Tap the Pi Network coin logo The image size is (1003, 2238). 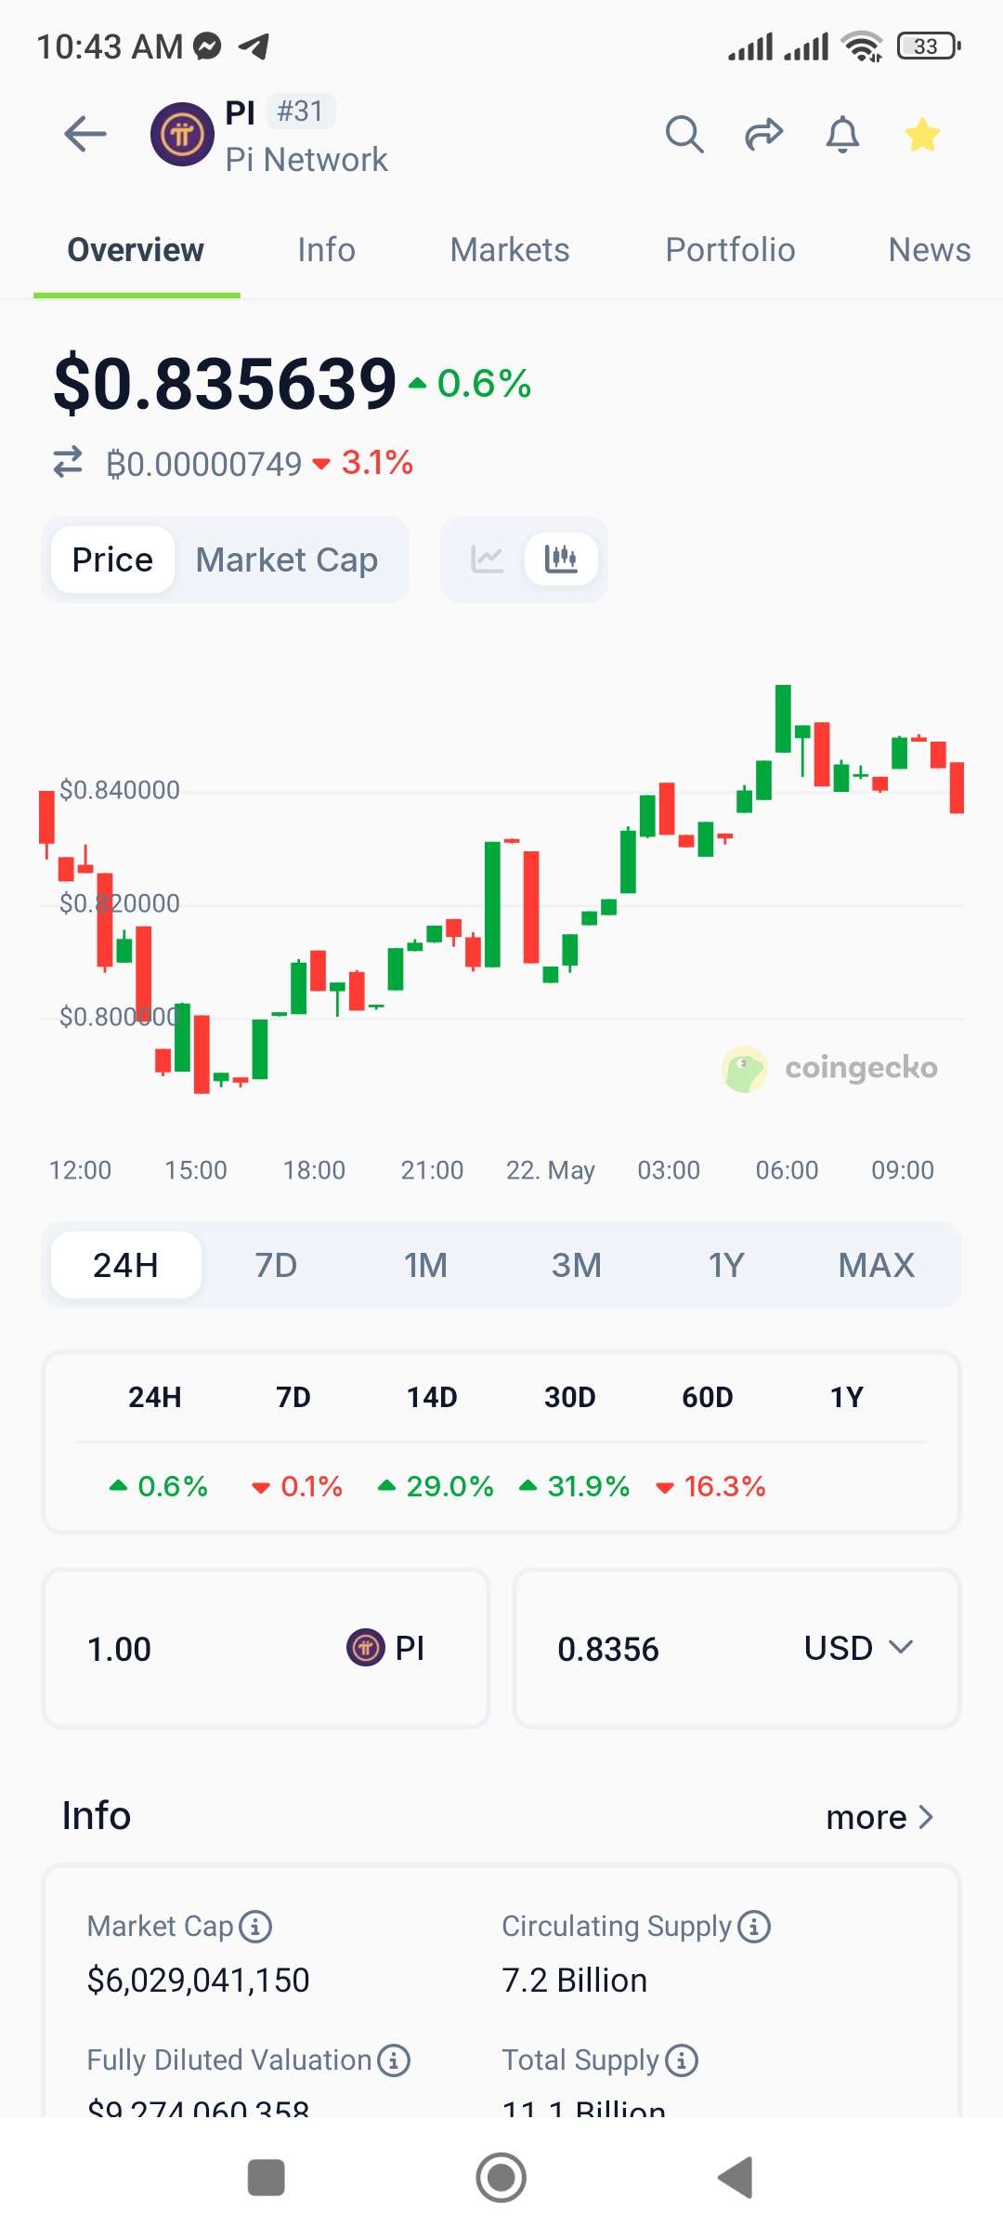[x=182, y=134]
